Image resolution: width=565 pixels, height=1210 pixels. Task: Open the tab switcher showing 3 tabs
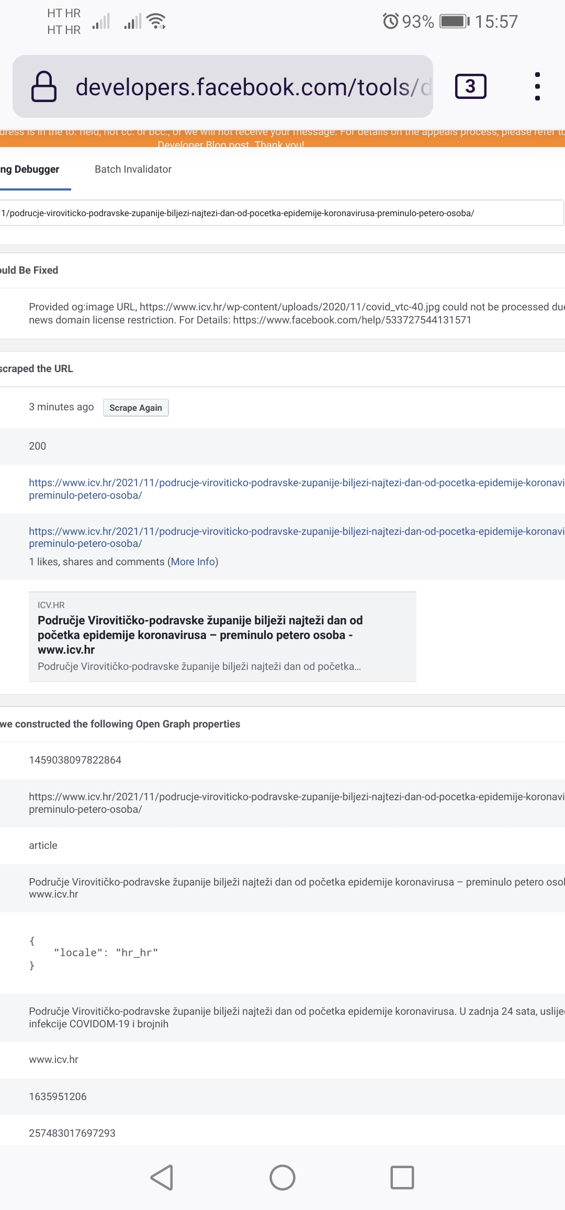point(470,86)
